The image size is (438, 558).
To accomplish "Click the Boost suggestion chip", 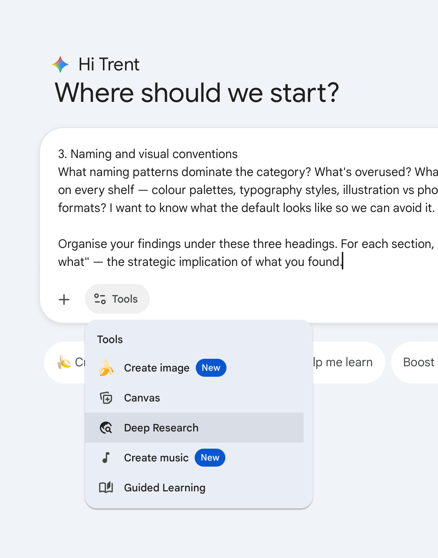I will pos(419,362).
